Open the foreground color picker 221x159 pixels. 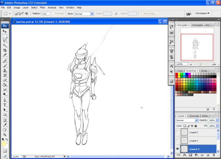tap(4, 144)
